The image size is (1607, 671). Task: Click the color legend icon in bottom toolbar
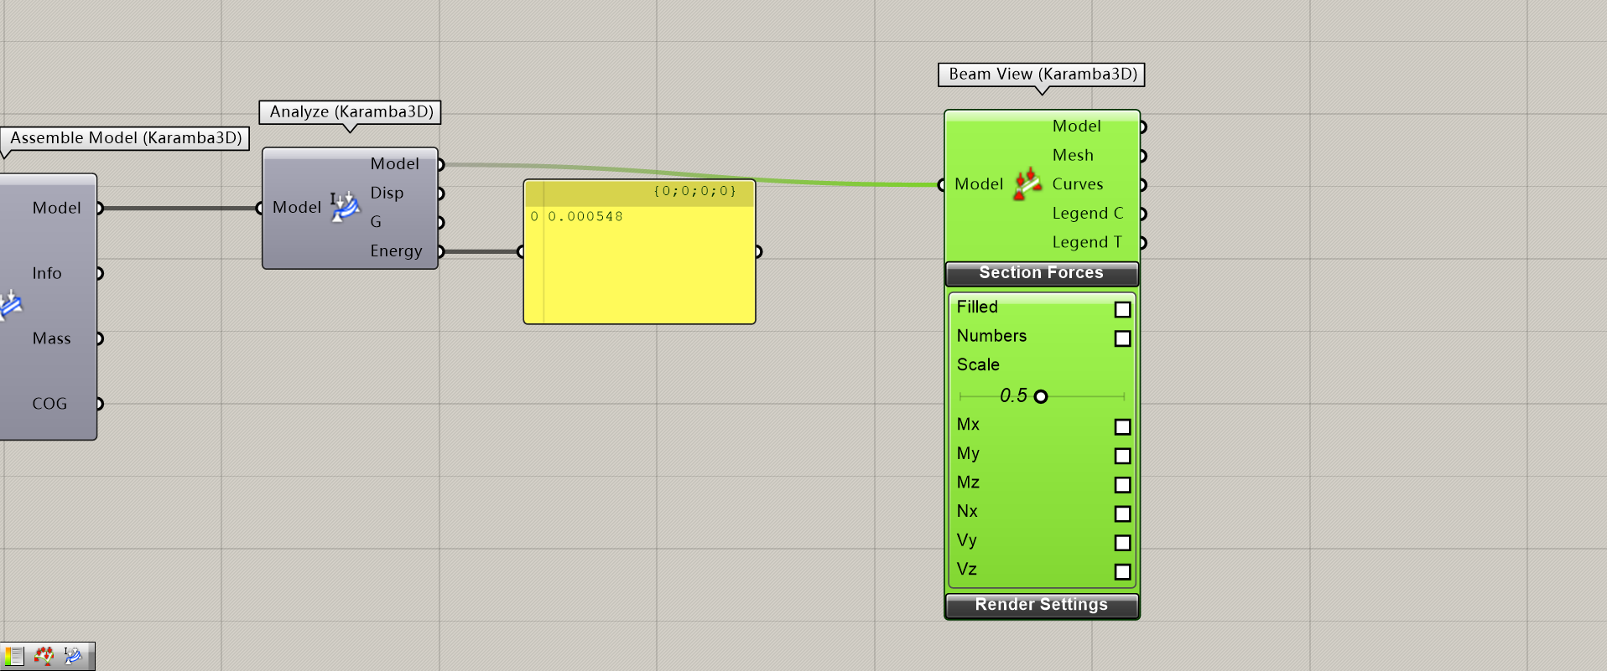(x=14, y=656)
